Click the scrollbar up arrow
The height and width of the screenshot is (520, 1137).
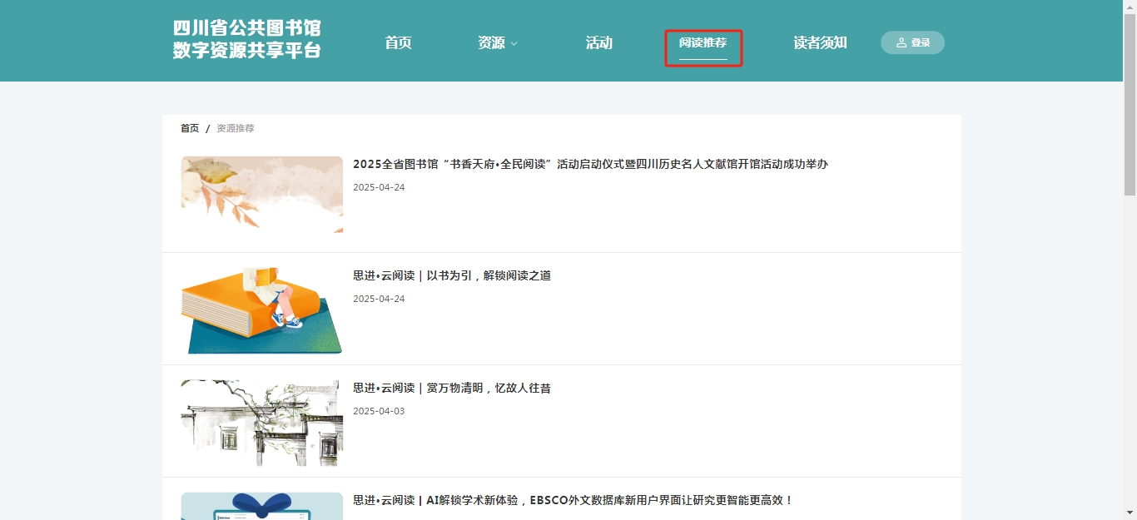pos(1130,7)
